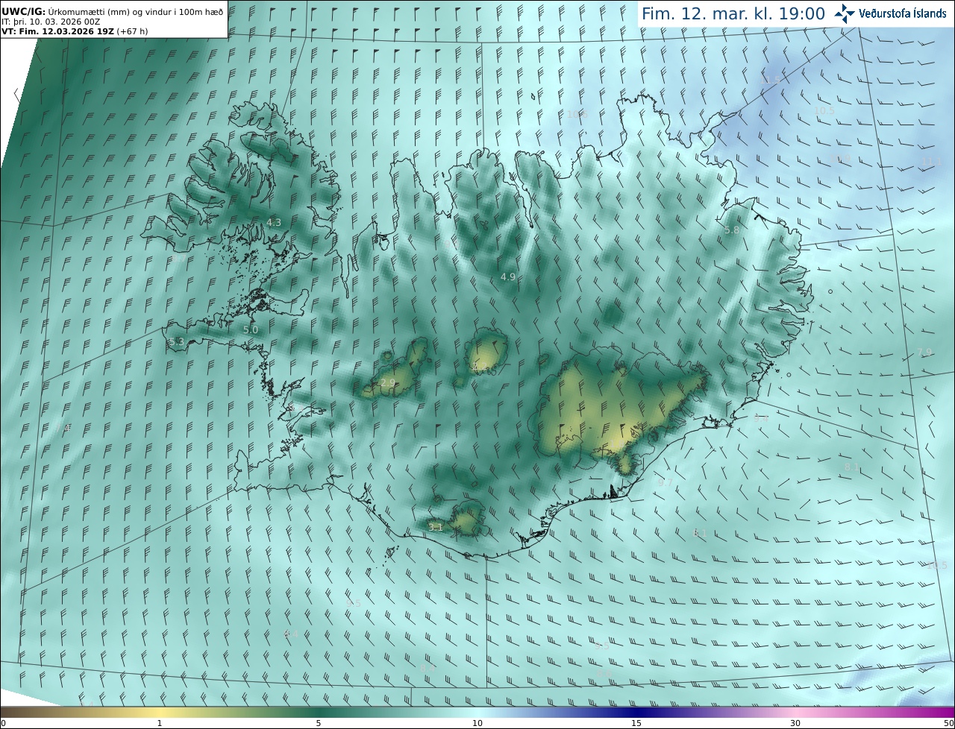The height and width of the screenshot is (729, 955).
Task: Click the 0 tick label on the color scale
Action: coord(3,723)
